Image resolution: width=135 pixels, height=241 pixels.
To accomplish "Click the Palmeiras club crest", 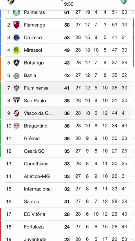I will (16, 12).
